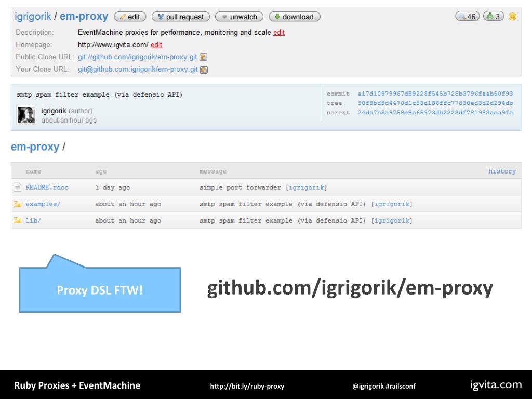The height and width of the screenshot is (399, 532).
Task: Click the yellow smiley icon
Action: pos(512,16)
